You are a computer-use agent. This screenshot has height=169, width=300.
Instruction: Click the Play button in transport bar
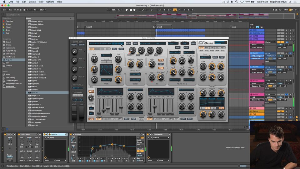pos(127,10)
